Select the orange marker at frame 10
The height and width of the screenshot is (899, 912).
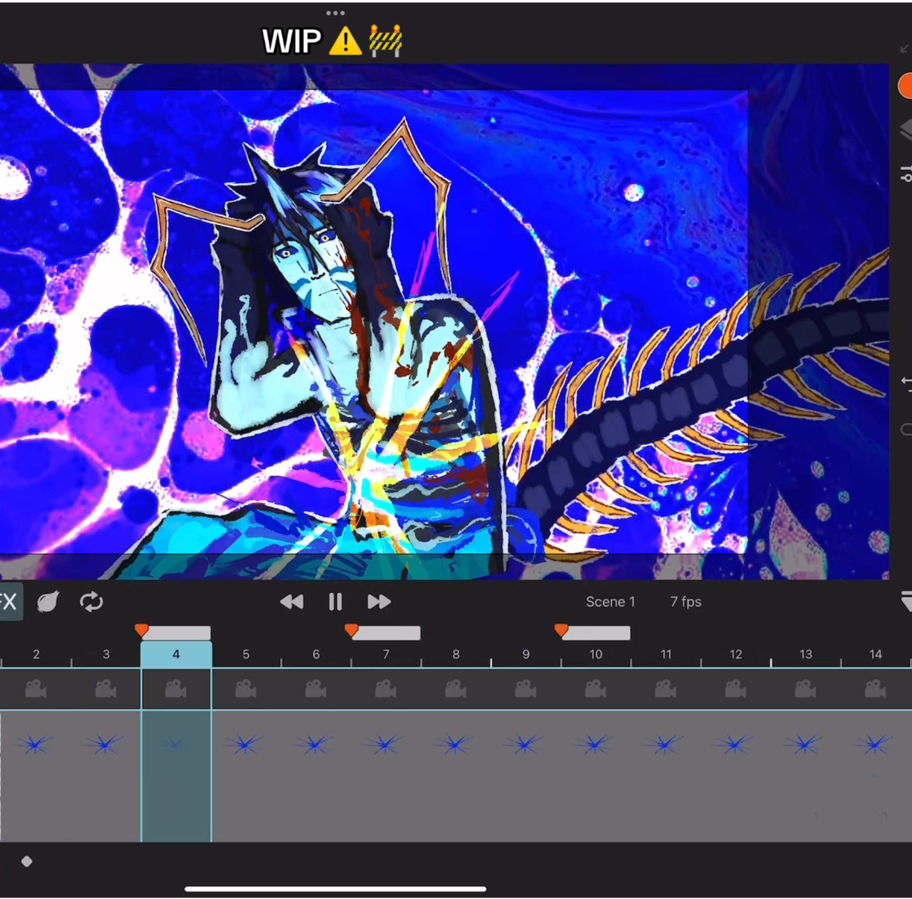(x=561, y=630)
